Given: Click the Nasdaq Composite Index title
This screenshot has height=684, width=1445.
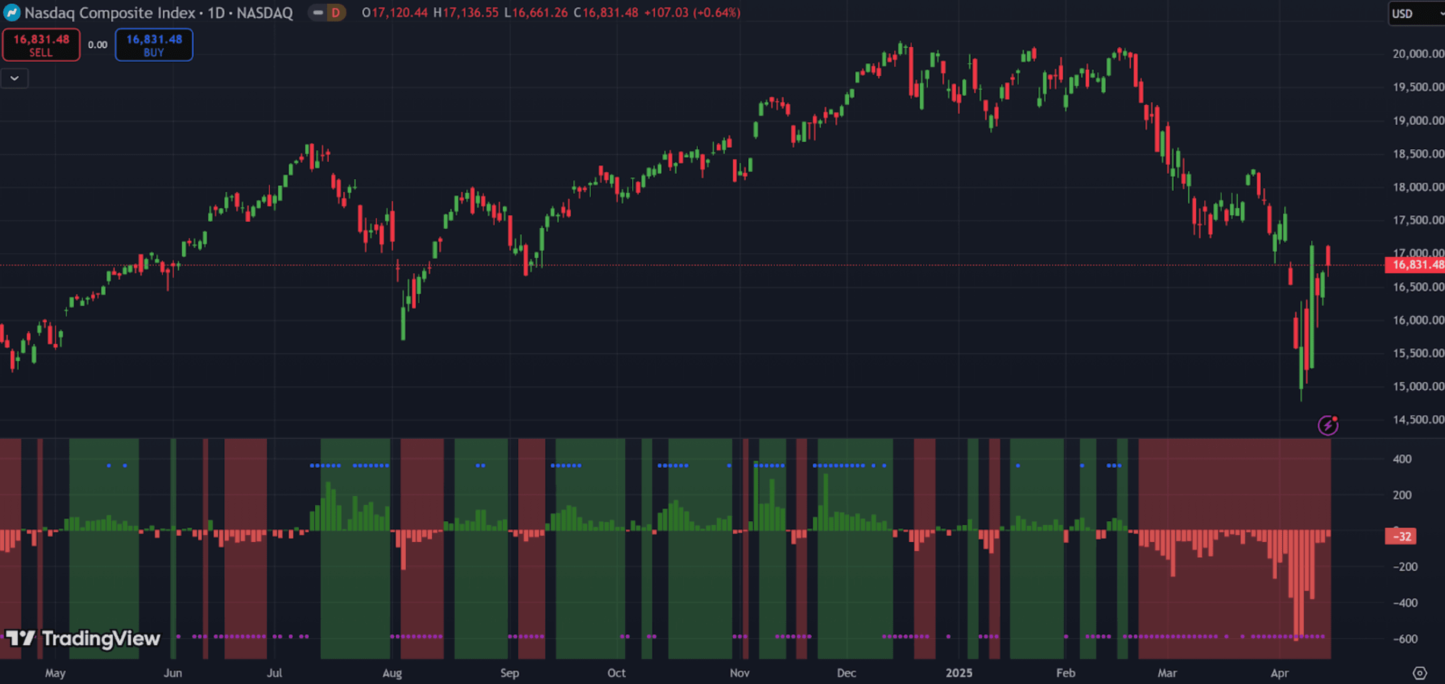Looking at the screenshot, I should 110,12.
